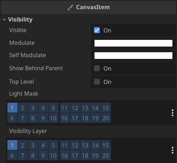Open the Self Modulate color swatch

tap(133, 55)
